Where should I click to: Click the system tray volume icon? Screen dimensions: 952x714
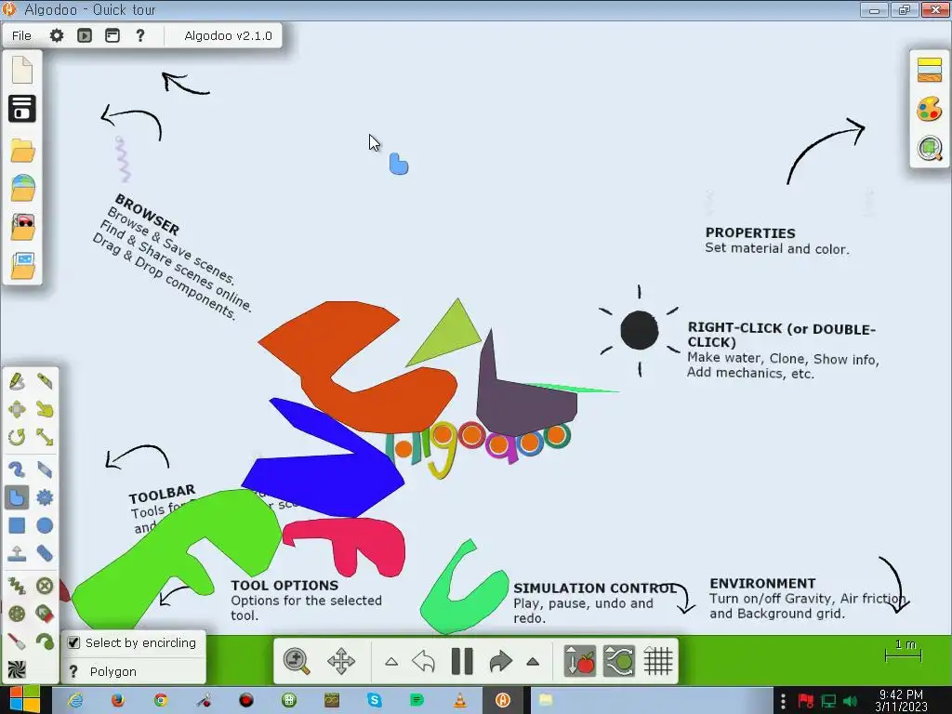coord(851,701)
